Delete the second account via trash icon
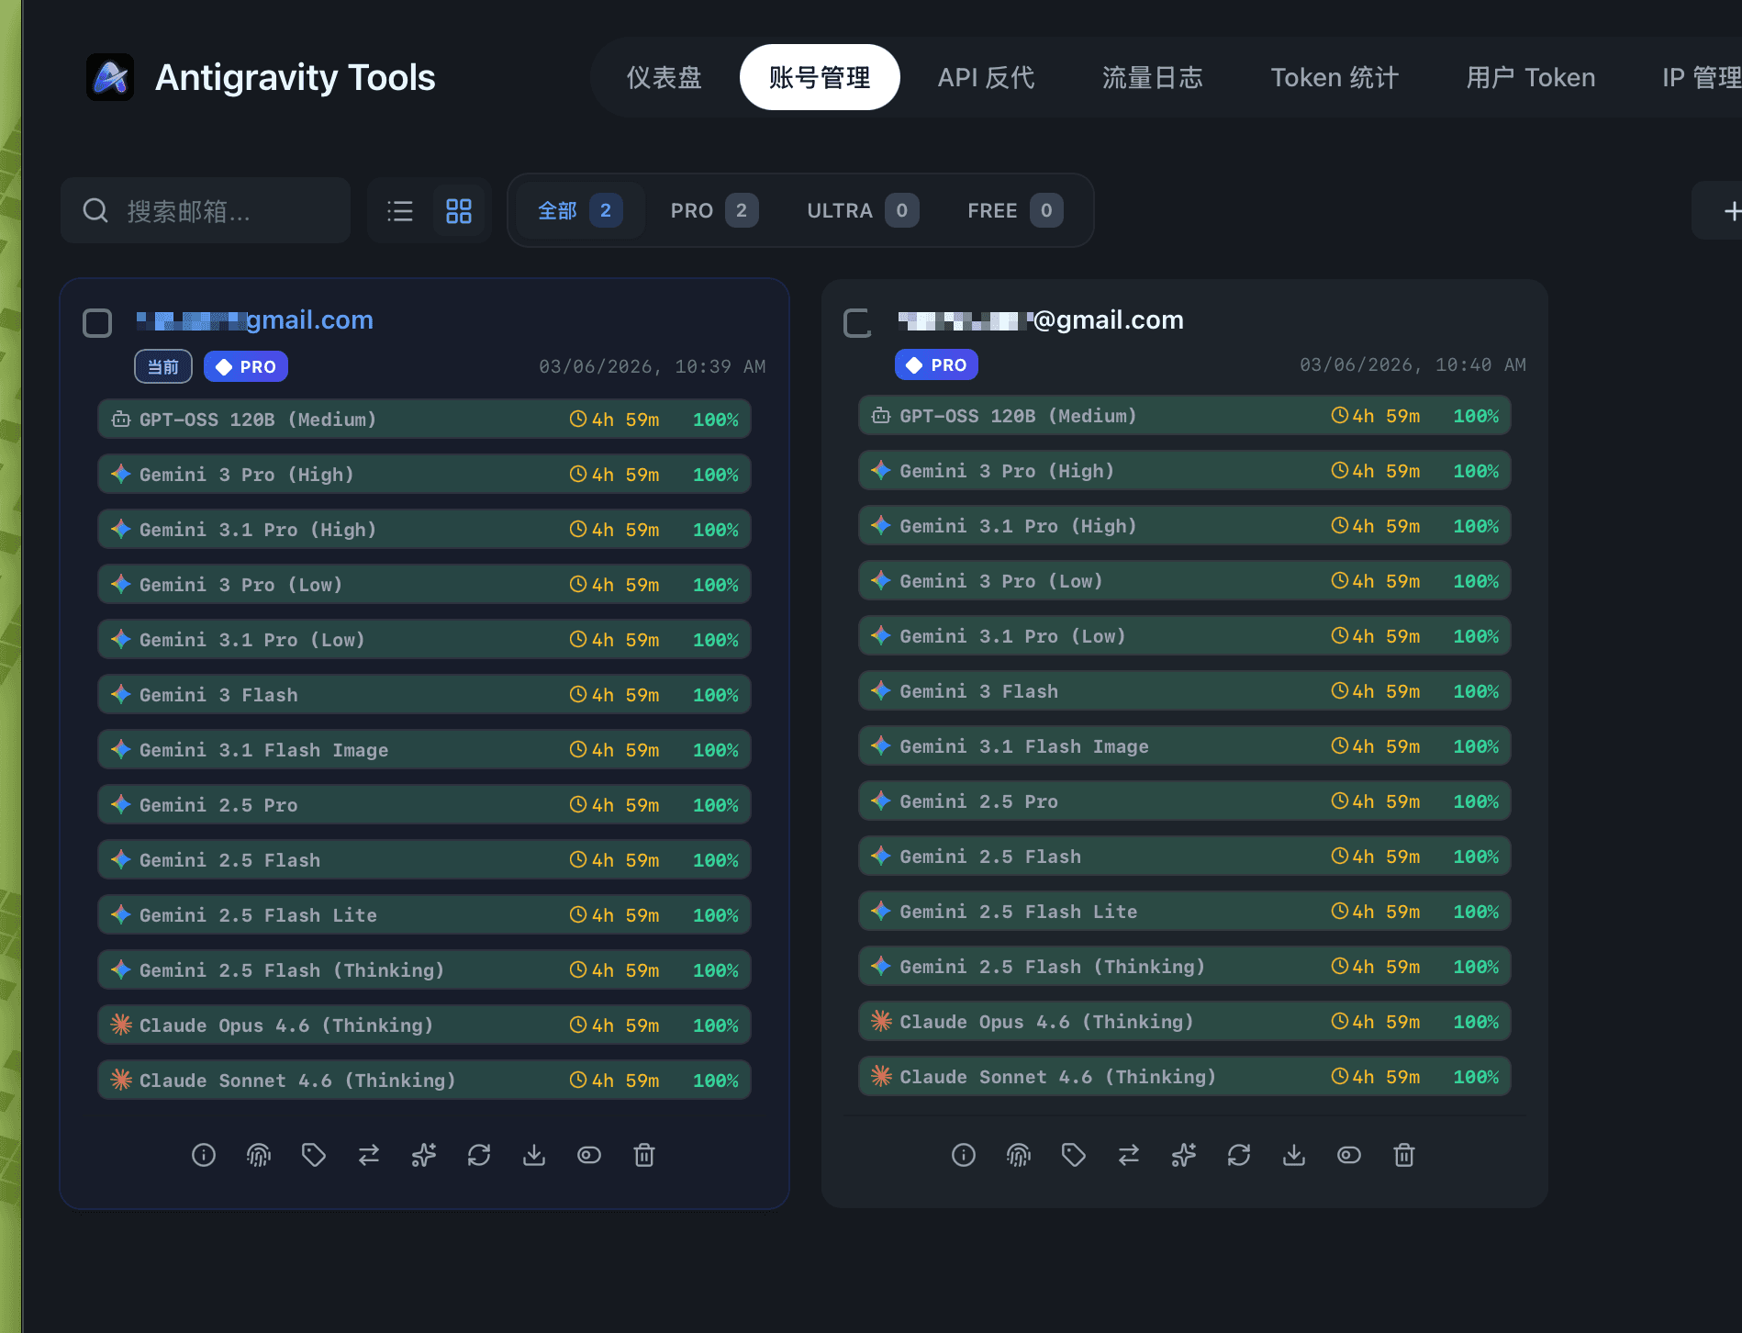The height and width of the screenshot is (1333, 1742). [x=1404, y=1155]
